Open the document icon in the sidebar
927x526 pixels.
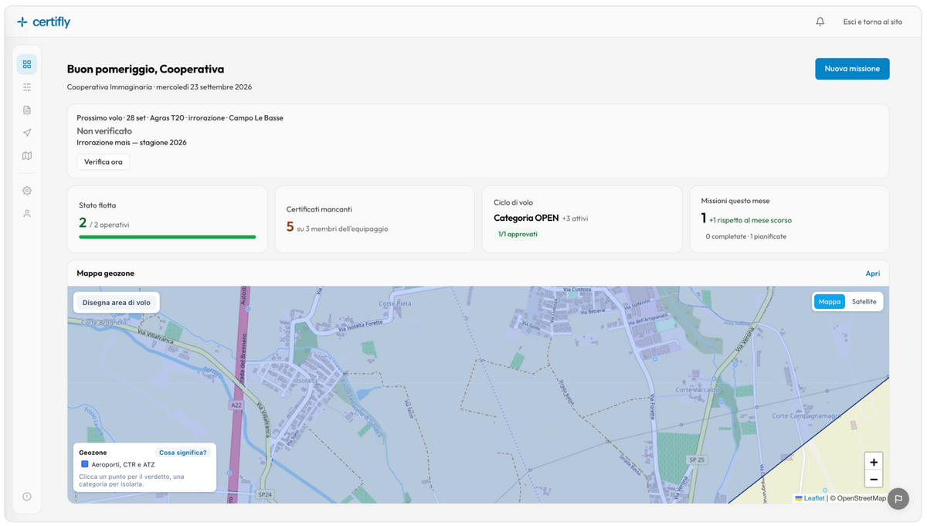[27, 110]
